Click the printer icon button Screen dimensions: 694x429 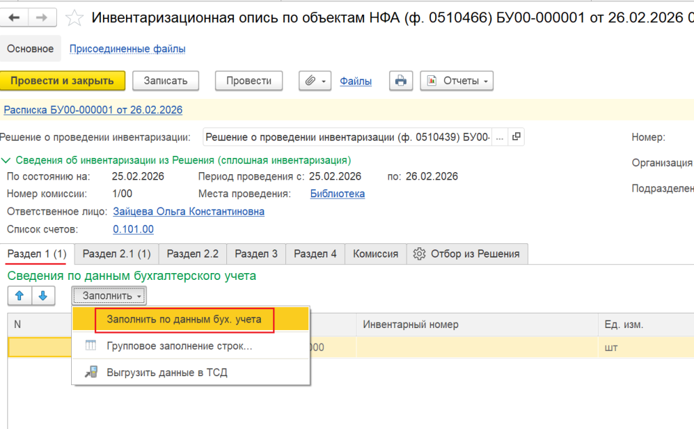click(x=401, y=81)
